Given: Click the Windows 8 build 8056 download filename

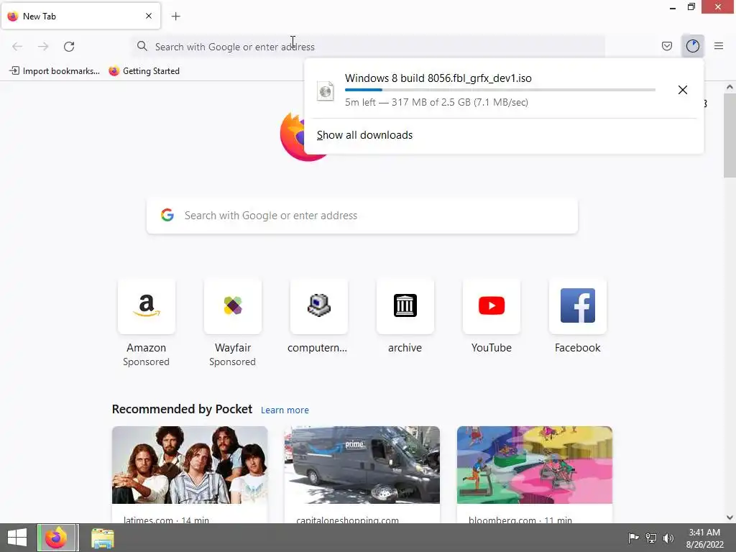Looking at the screenshot, I should (x=438, y=78).
